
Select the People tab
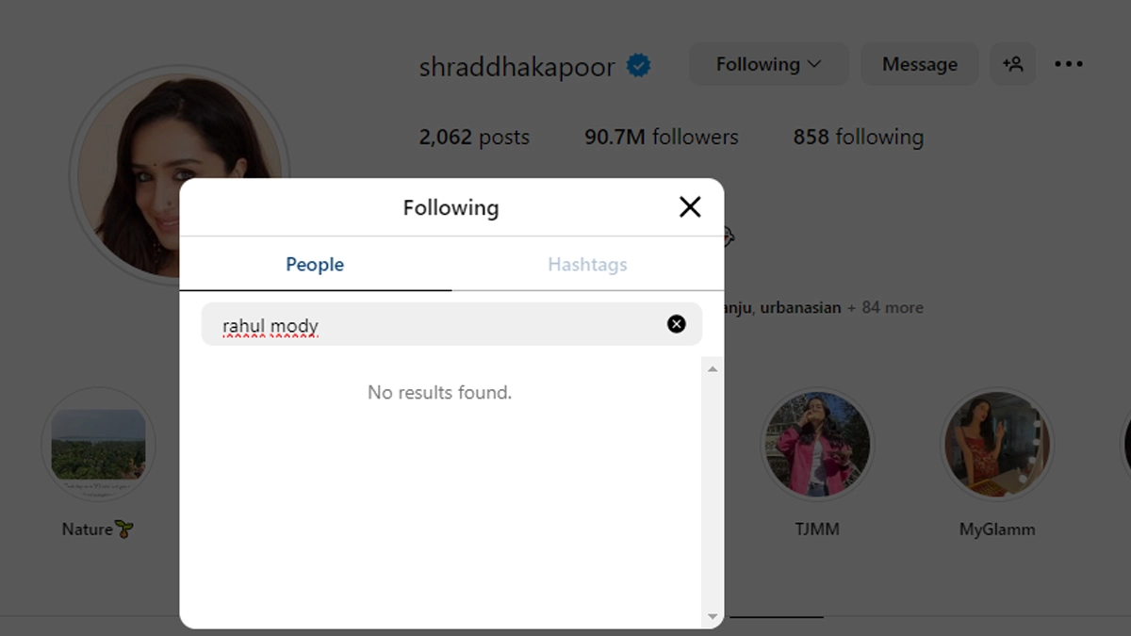click(x=315, y=264)
